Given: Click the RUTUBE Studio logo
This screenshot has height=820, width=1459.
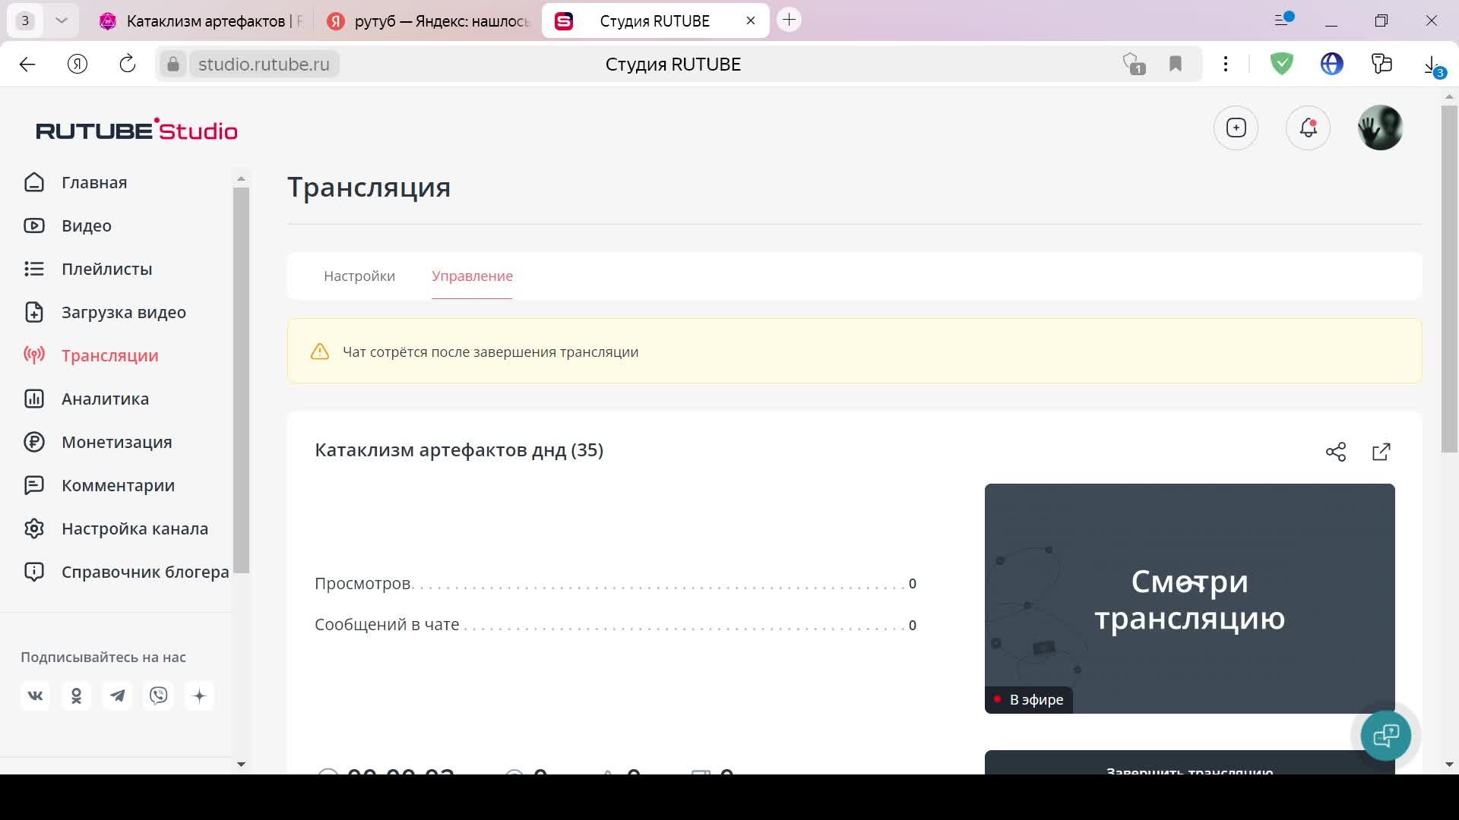Looking at the screenshot, I should [137, 130].
